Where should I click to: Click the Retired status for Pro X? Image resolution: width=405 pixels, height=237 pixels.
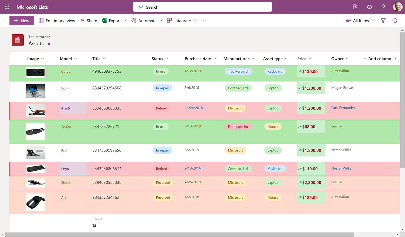(161, 108)
